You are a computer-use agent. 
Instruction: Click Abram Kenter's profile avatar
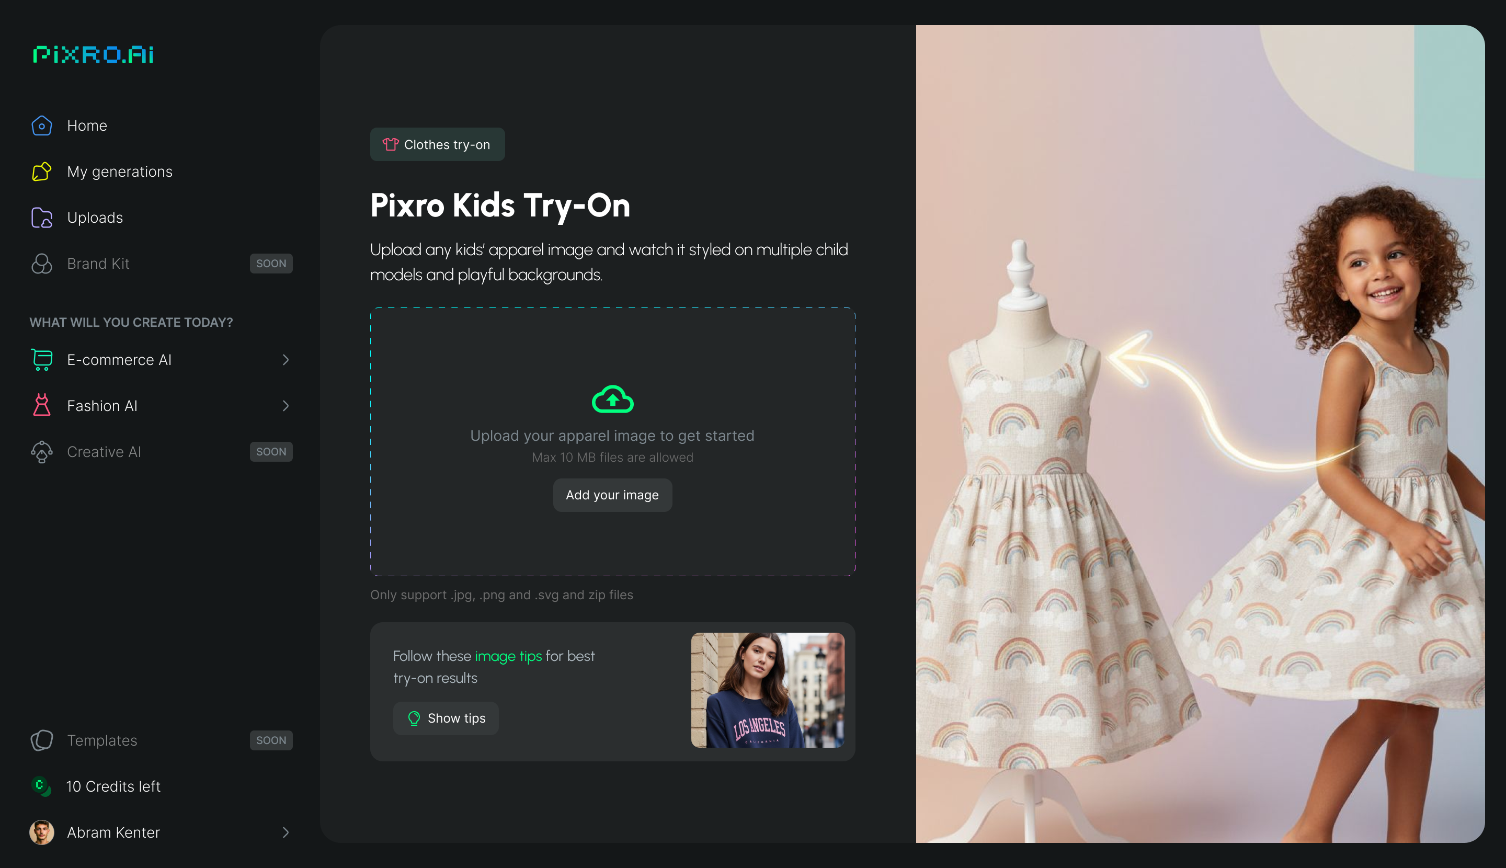click(42, 832)
